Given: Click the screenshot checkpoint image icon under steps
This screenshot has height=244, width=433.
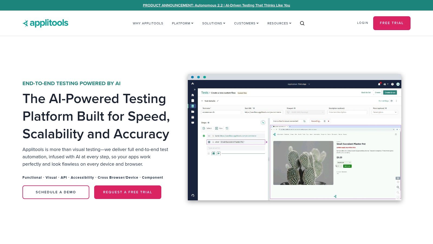Looking at the screenshot, I should pos(214,153).
